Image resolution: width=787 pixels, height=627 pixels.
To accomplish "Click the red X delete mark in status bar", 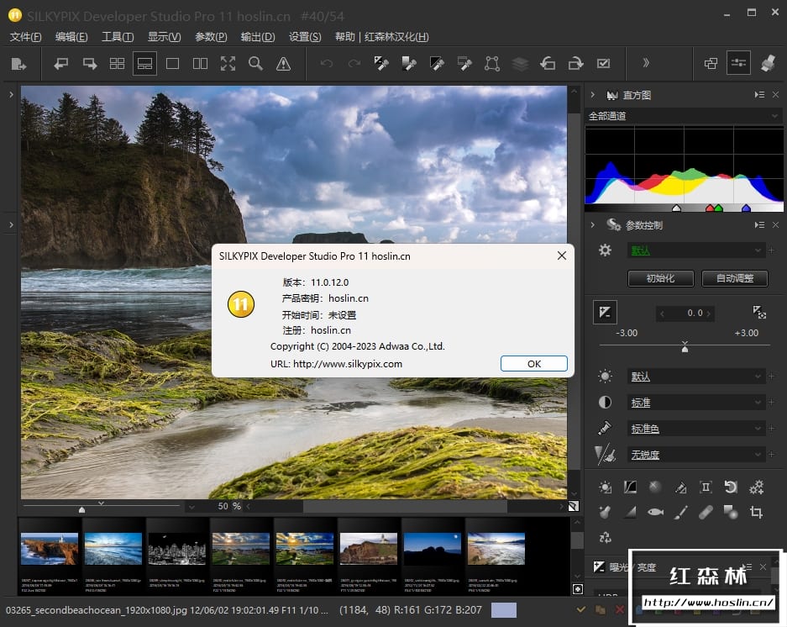I will [x=620, y=610].
